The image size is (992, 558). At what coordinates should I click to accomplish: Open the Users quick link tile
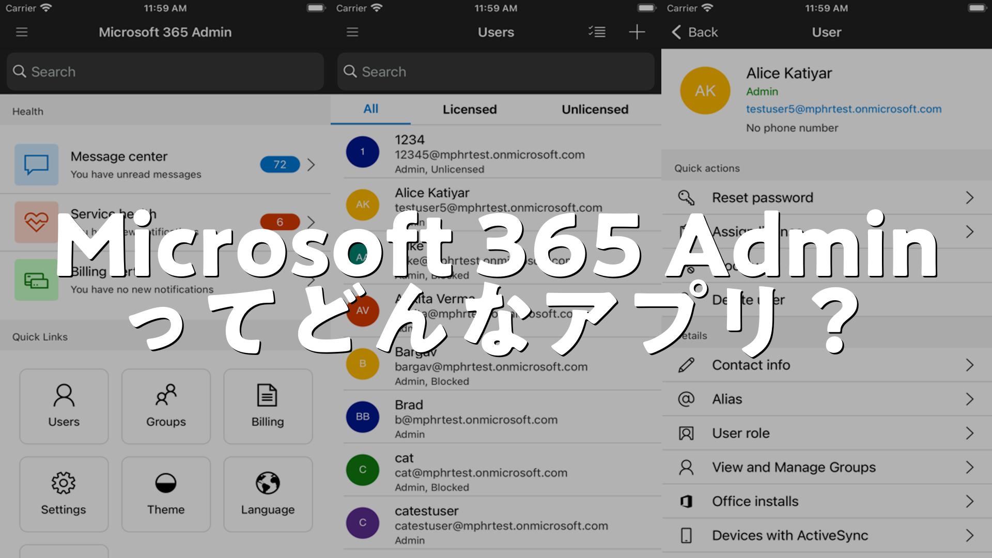click(x=64, y=406)
